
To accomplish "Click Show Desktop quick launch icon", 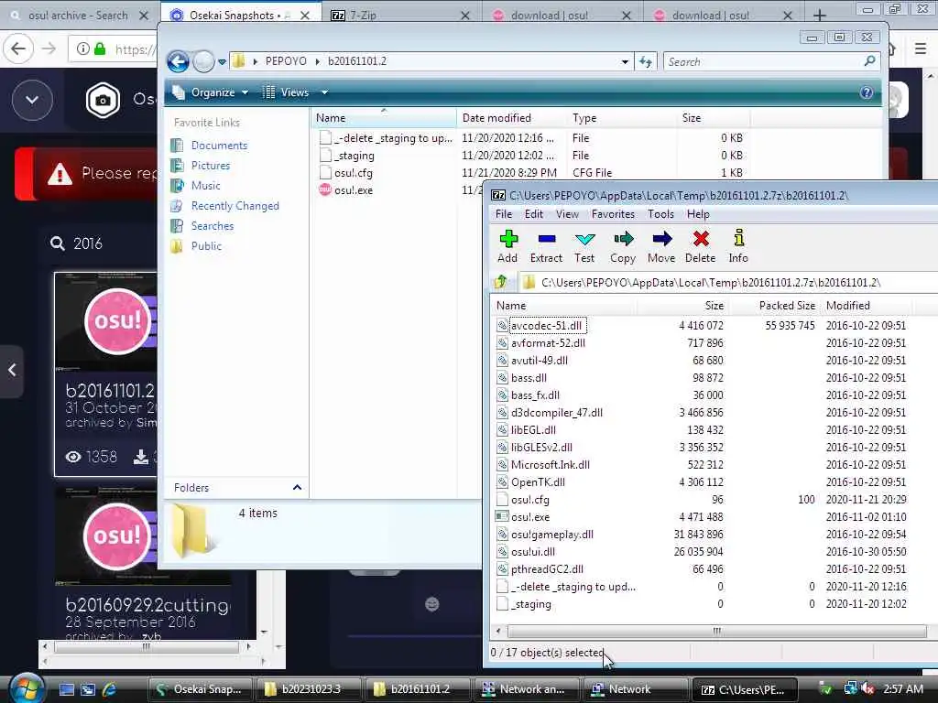I will click(x=66, y=689).
